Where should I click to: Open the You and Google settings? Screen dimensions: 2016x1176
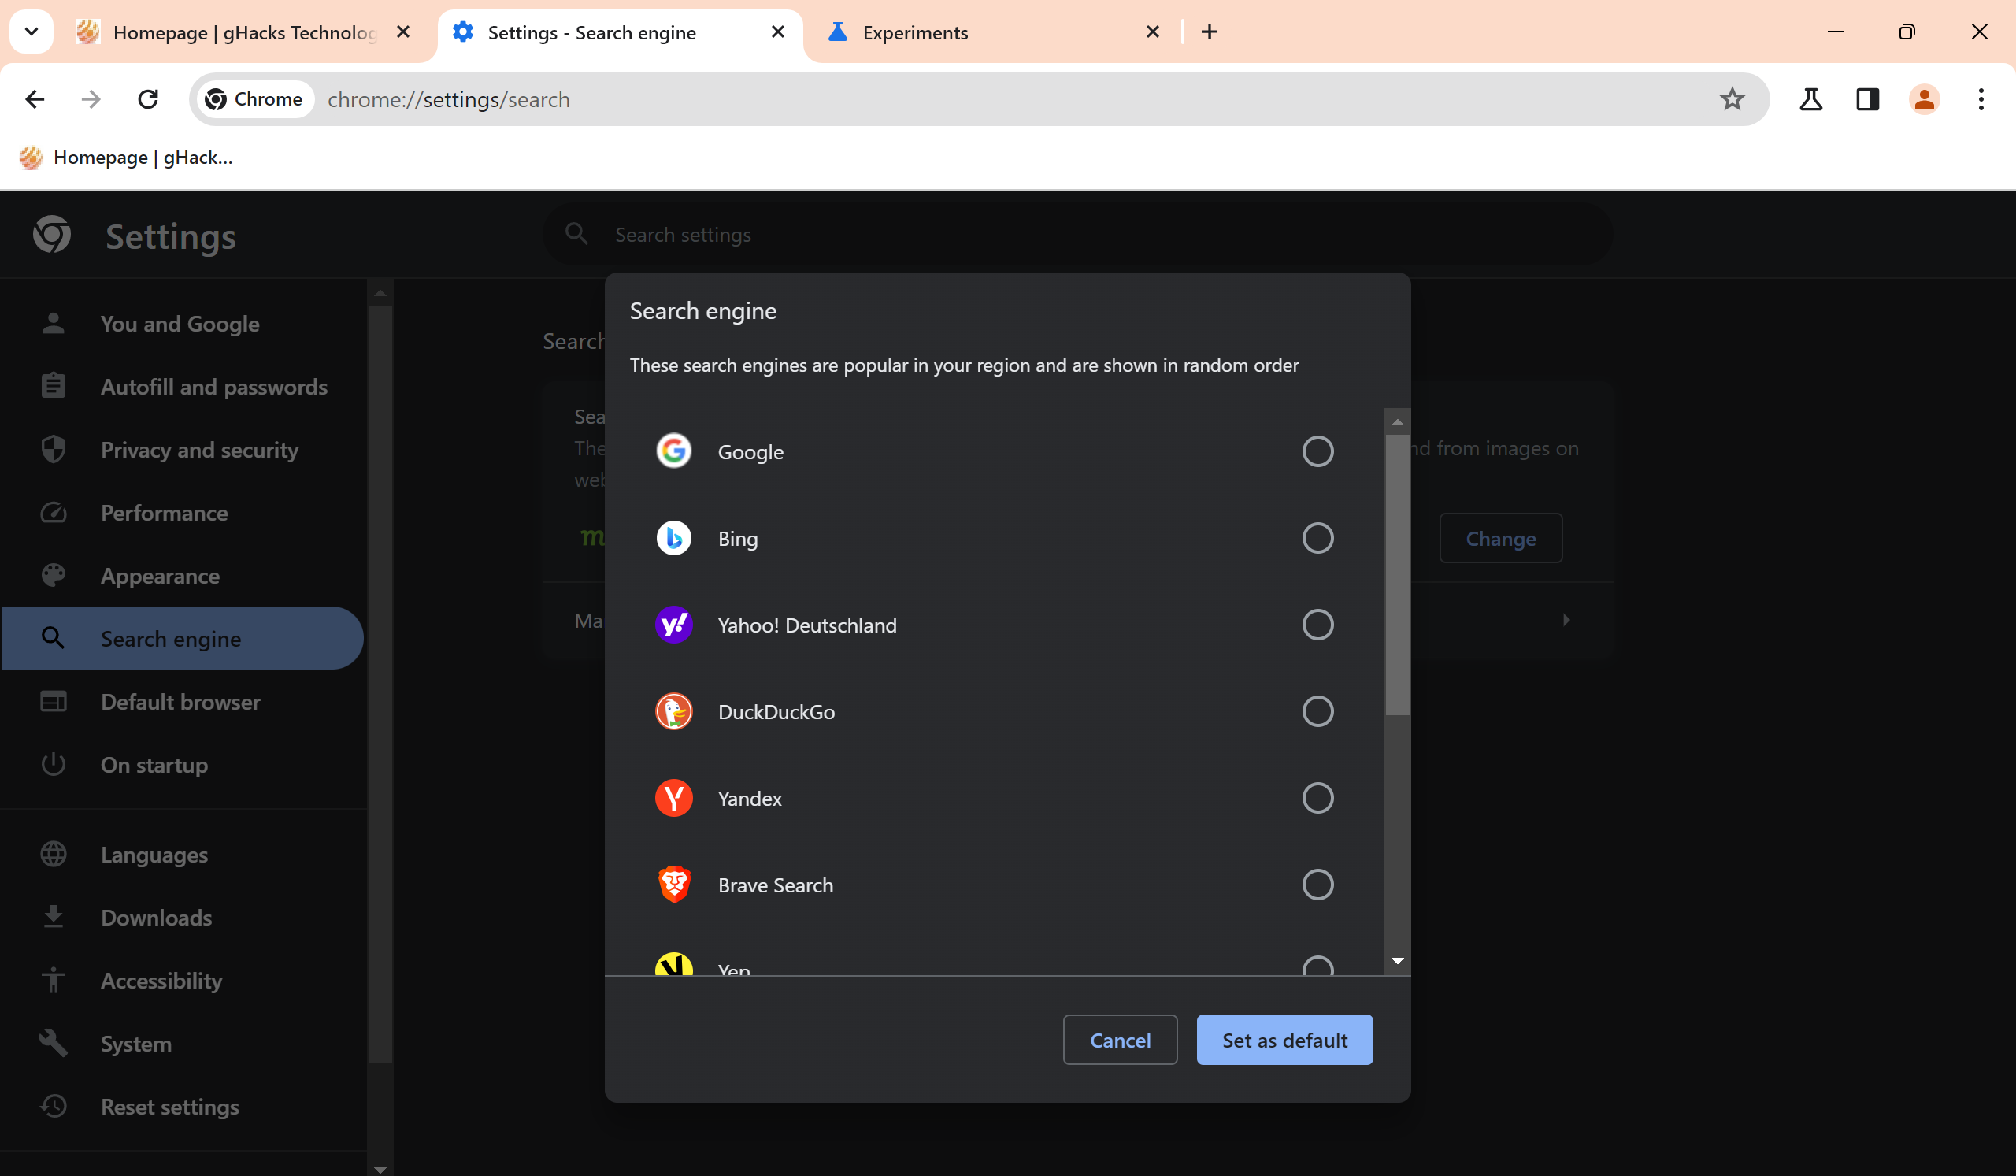click(x=179, y=324)
